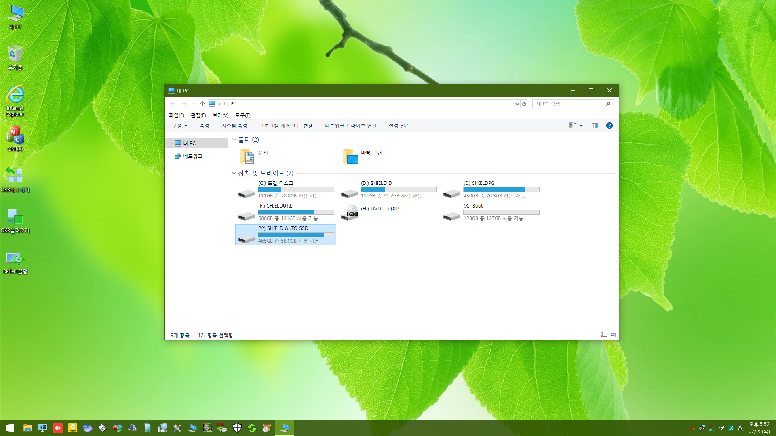The width and height of the screenshot is (776, 436).
Task: Click the wrench and screwdriver taskbar icon
Action: [x=177, y=428]
